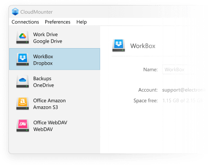Click the WebDAV disk icon
214x165 pixels.
click(22, 126)
